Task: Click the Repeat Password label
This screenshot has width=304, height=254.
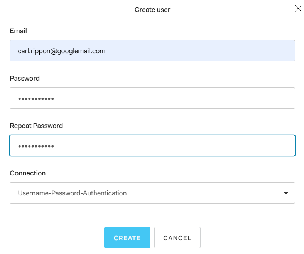Action: pos(36,126)
